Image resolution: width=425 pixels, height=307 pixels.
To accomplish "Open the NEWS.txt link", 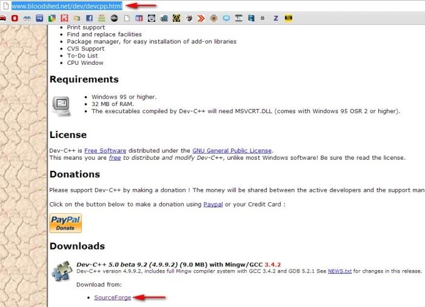I will click(x=340, y=271).
